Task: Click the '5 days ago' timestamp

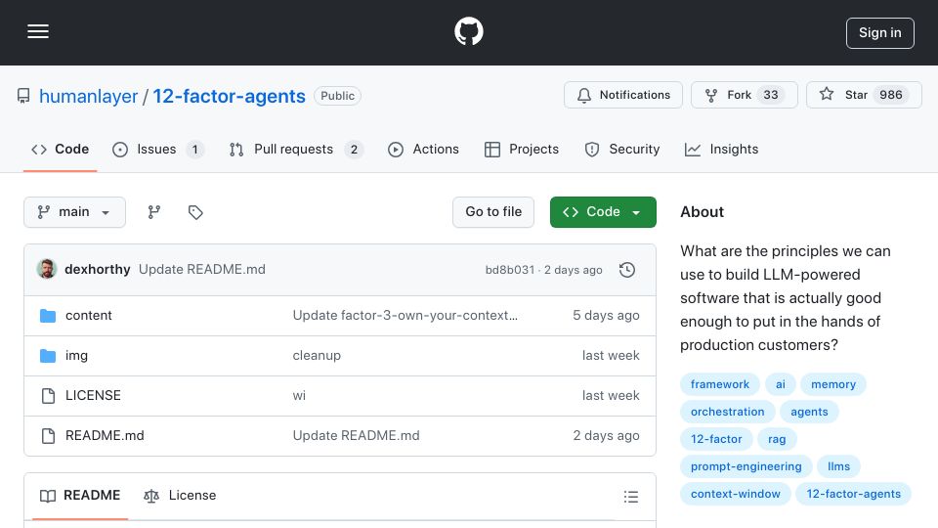Action: [x=606, y=316]
